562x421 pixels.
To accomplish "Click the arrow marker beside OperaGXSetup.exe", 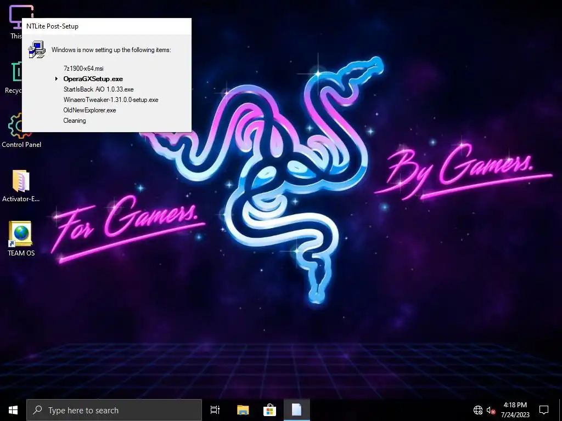I will (x=57, y=79).
